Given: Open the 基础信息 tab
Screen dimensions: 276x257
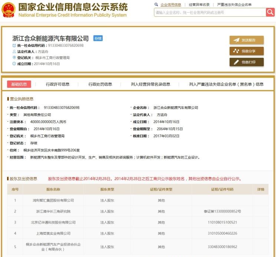Looking at the screenshot, I should [19, 84].
